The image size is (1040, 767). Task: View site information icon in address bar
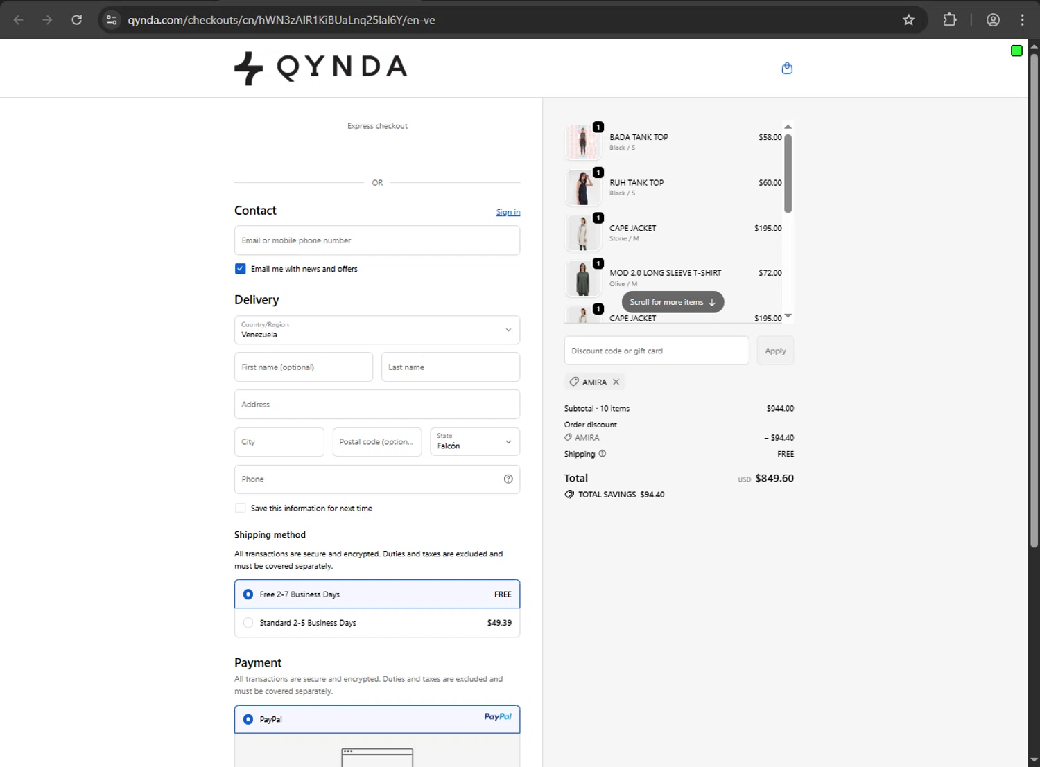pyautogui.click(x=112, y=20)
